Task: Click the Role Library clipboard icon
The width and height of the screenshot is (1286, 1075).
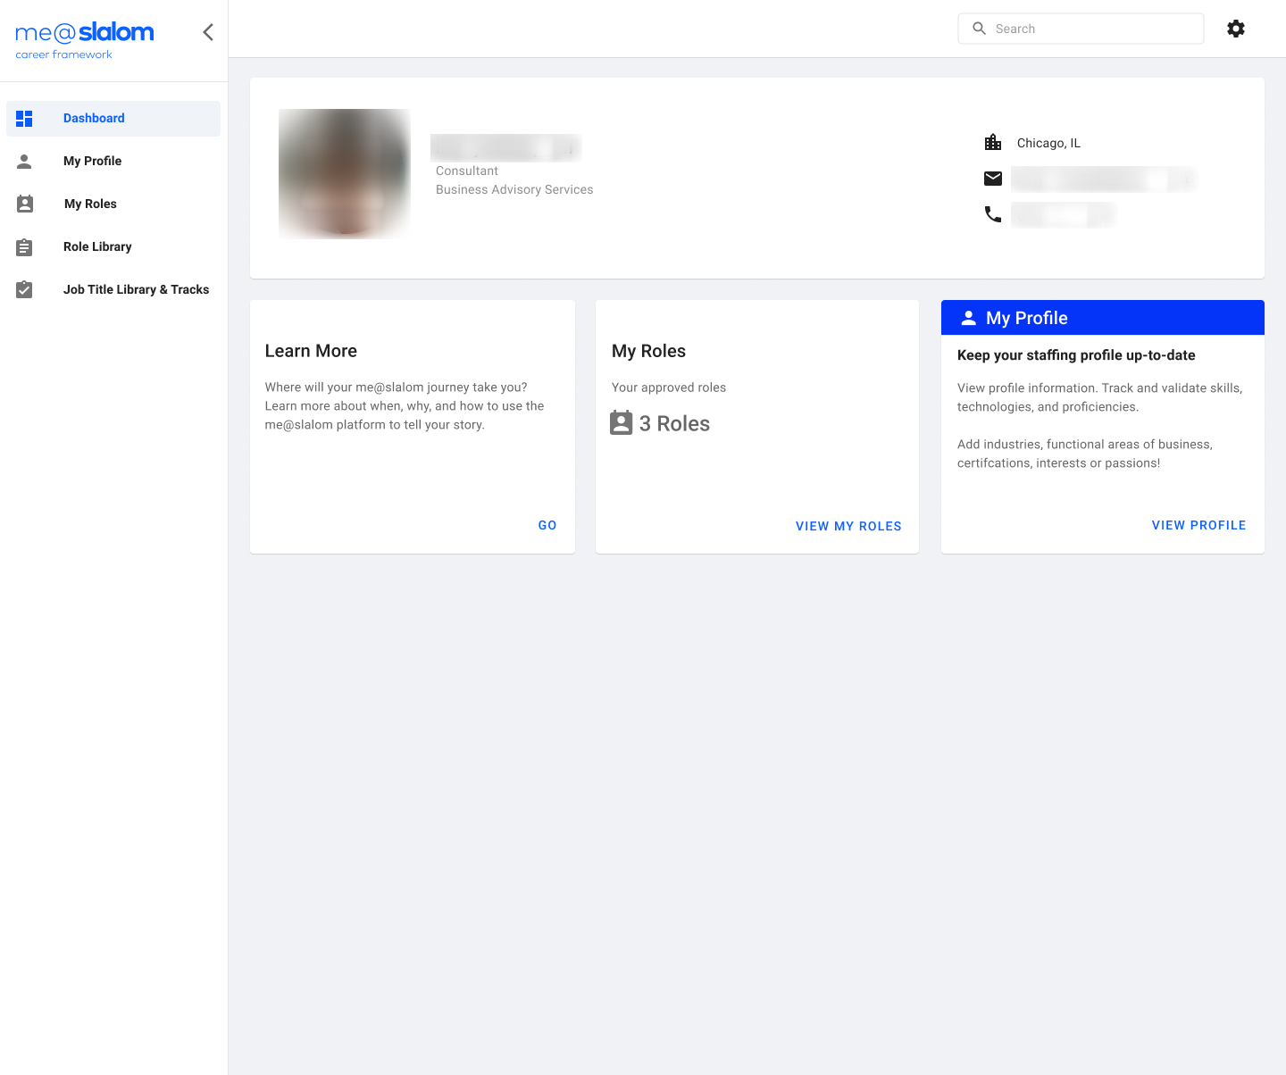Action: pos(24,246)
